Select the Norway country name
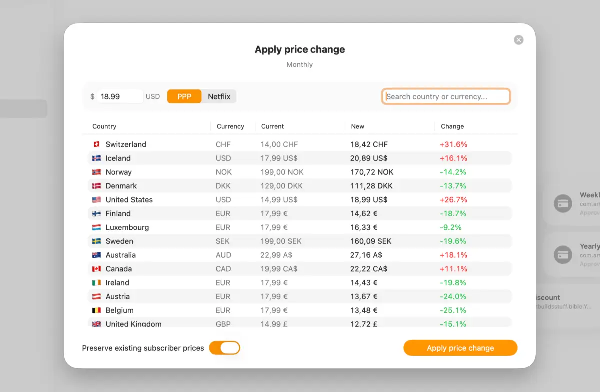The height and width of the screenshot is (392, 600). pyautogui.click(x=119, y=172)
